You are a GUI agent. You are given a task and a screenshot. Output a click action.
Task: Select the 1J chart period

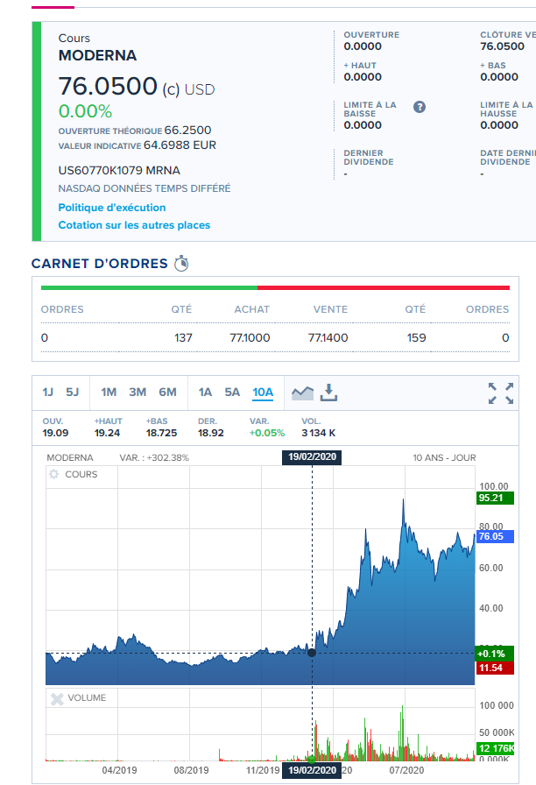point(47,392)
